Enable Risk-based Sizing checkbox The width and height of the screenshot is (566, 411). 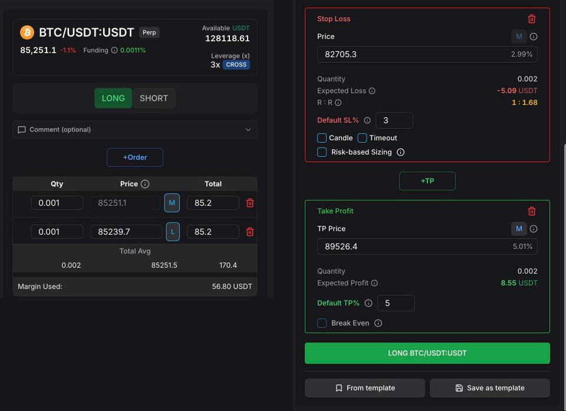coord(322,152)
